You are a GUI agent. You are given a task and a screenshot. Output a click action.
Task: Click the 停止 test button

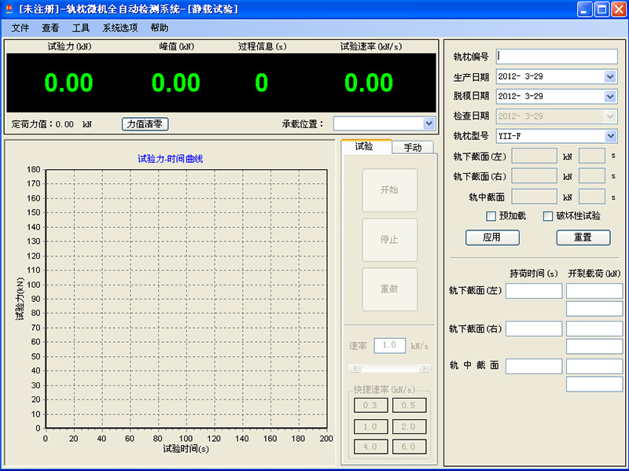pyautogui.click(x=389, y=240)
